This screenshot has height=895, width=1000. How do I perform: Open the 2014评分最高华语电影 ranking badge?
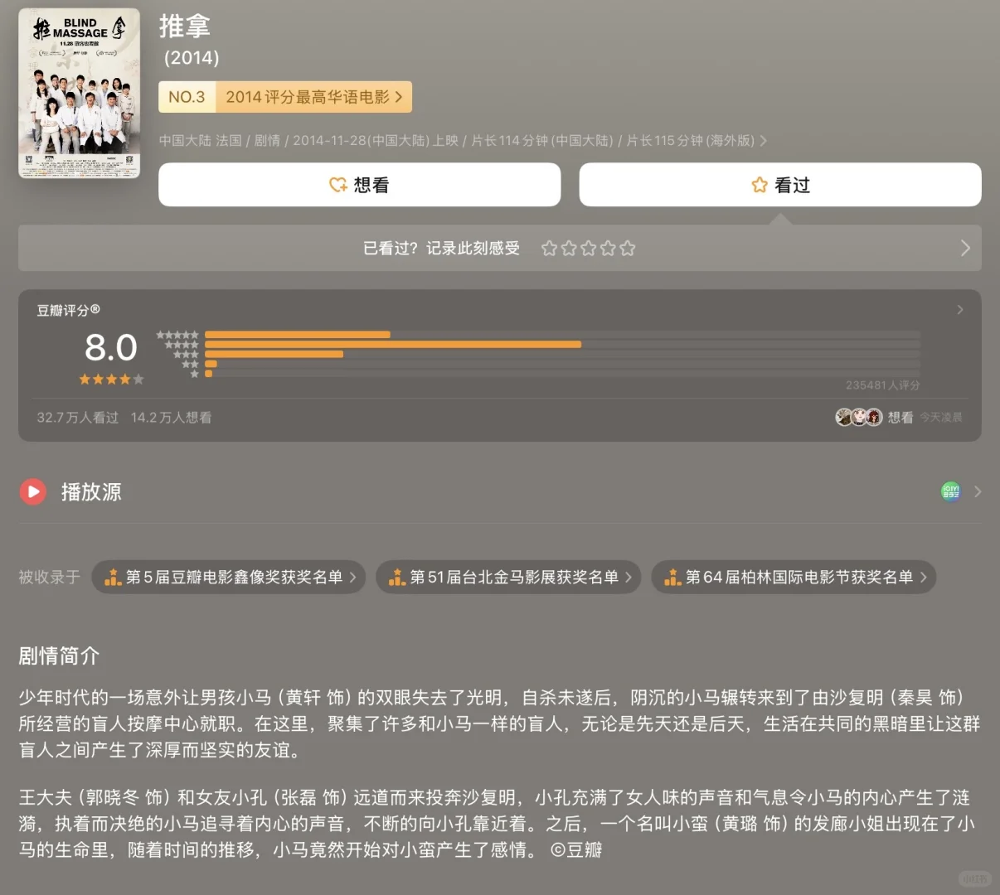click(285, 97)
